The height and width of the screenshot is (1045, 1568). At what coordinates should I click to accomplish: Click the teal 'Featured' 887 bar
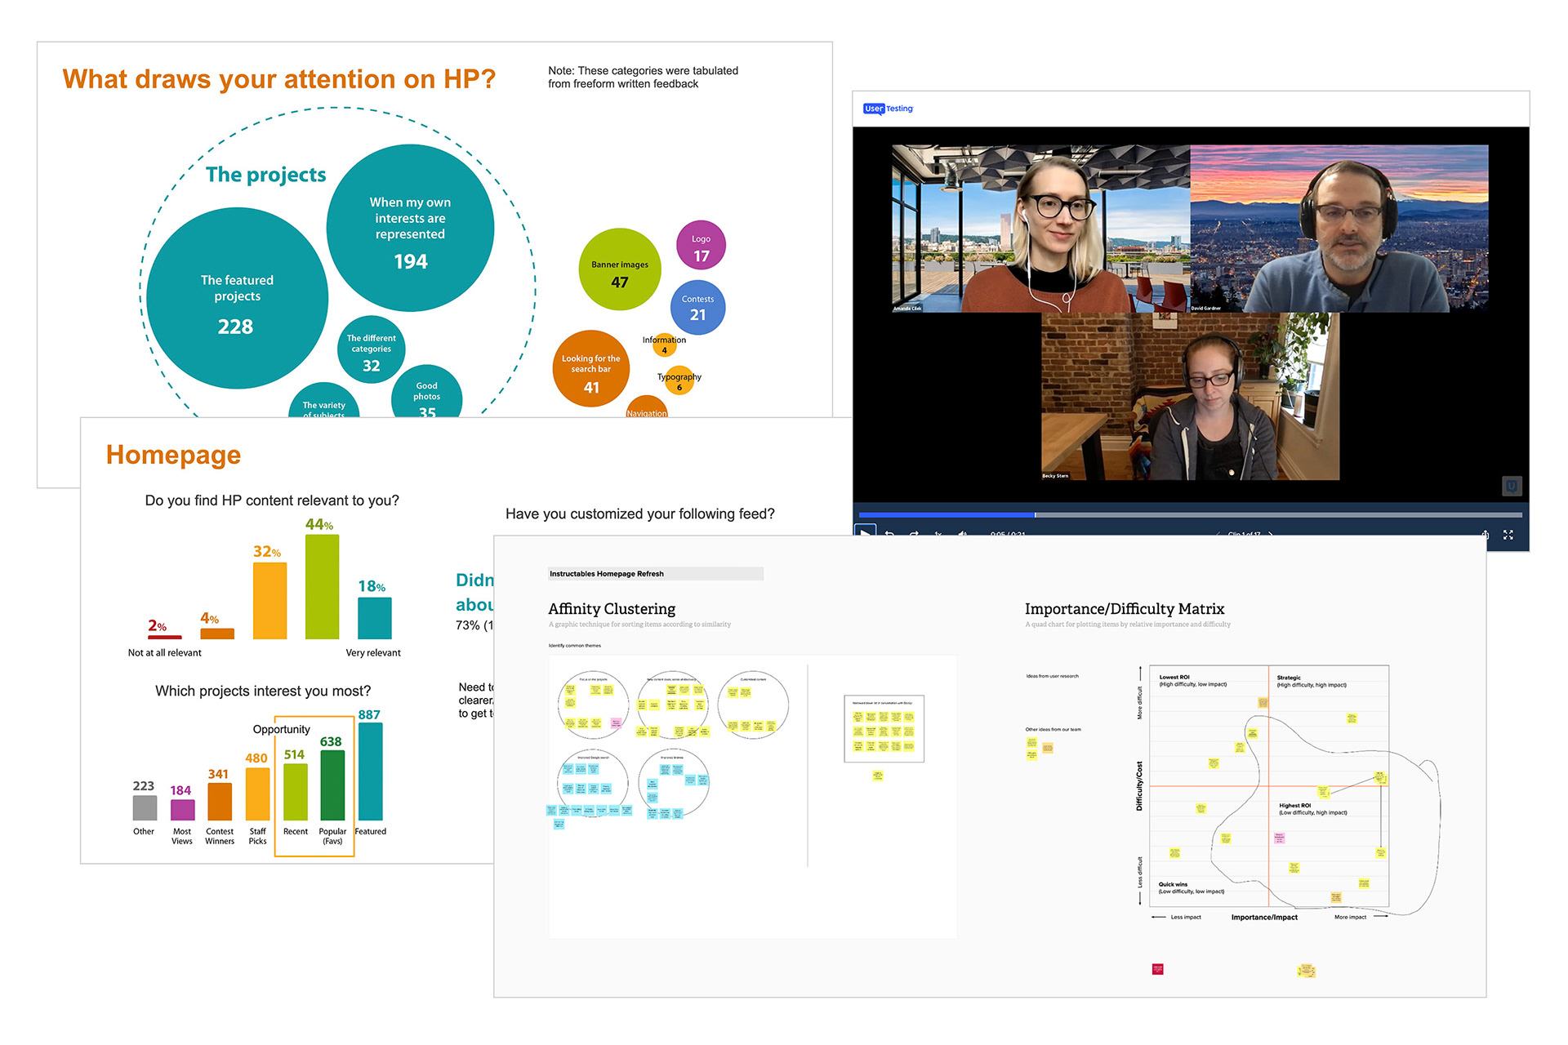(x=371, y=772)
